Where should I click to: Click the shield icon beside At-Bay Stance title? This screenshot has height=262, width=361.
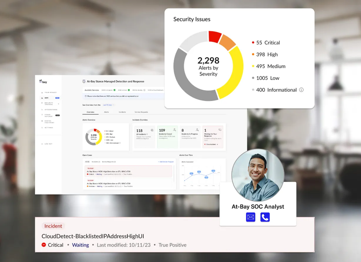tap(84, 81)
